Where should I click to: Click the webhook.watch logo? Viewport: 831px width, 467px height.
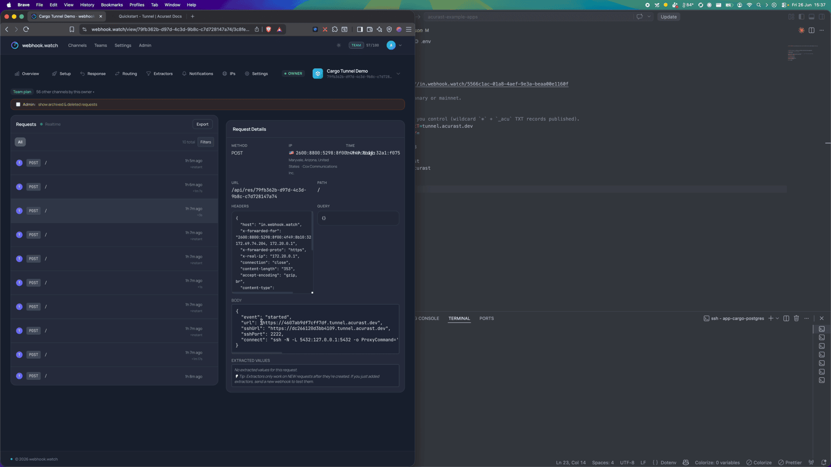[35, 45]
